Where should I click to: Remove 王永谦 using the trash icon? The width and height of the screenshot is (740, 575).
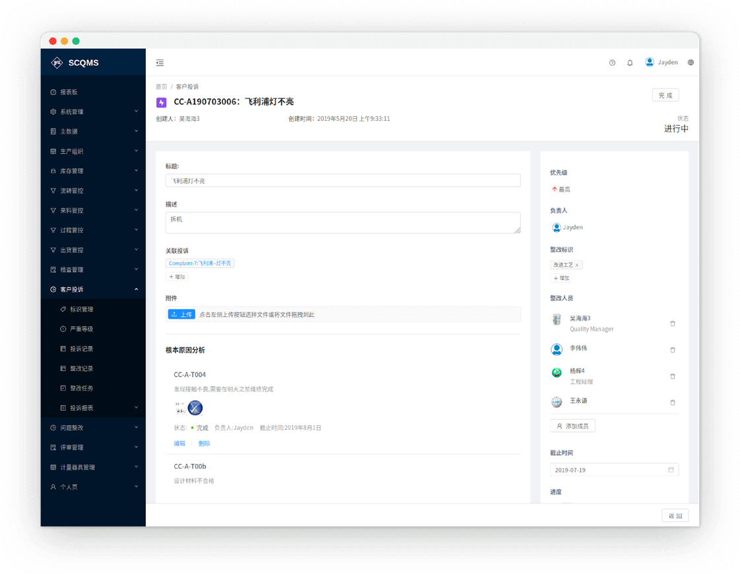[673, 403]
